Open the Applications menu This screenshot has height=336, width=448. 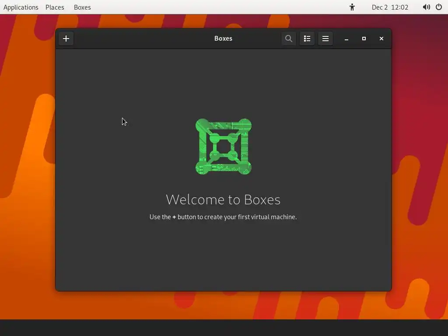[21, 7]
